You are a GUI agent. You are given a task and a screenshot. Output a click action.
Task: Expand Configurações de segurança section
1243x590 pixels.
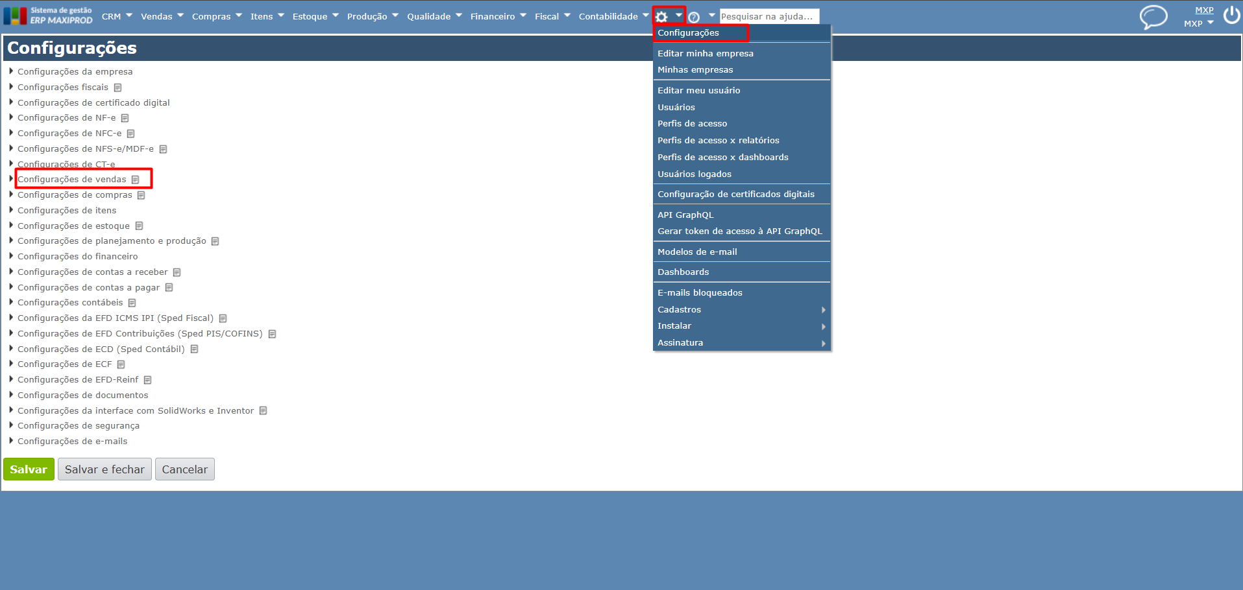click(11, 425)
